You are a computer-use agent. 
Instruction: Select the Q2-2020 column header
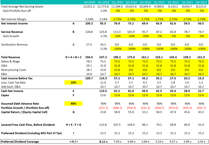click(x=117, y=2)
